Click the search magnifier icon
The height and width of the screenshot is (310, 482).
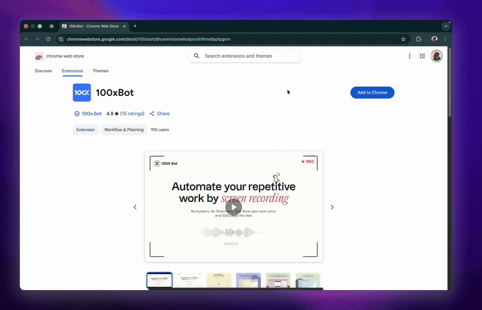[197, 55]
